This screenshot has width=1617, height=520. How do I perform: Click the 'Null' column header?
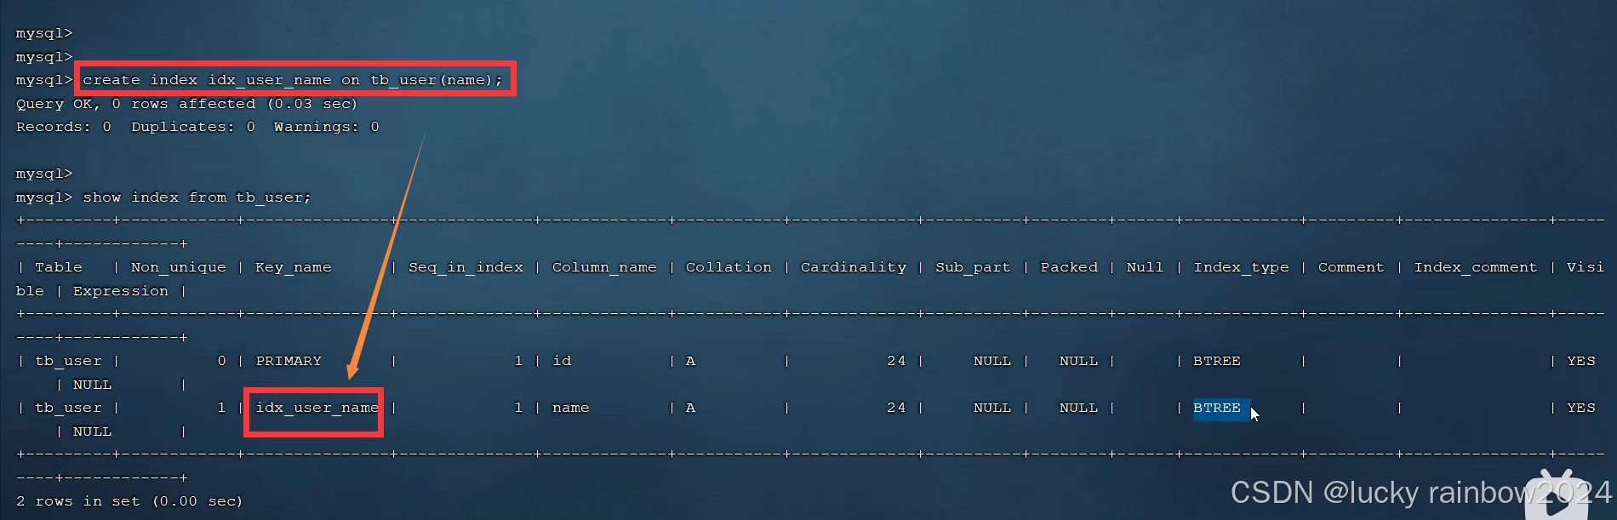1145,267
